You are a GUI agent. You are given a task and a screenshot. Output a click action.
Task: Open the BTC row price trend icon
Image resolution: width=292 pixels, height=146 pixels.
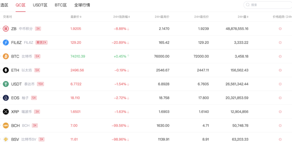point(280,56)
